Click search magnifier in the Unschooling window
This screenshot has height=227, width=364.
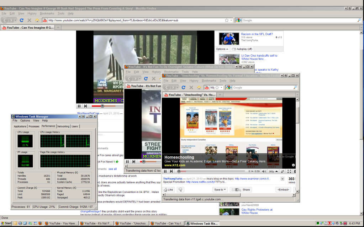[295, 88]
